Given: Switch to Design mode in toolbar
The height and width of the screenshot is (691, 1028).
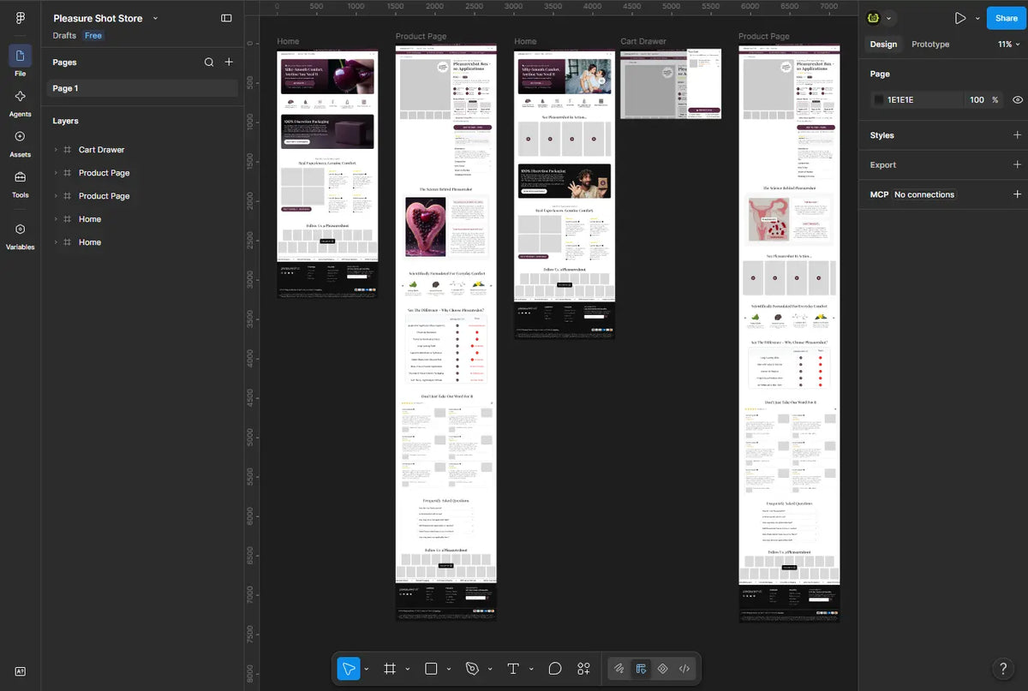Looking at the screenshot, I should 641,669.
